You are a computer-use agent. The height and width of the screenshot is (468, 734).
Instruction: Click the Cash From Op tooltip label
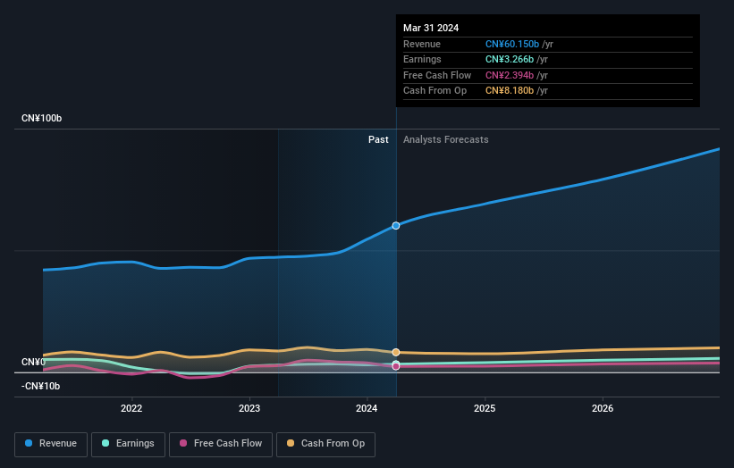434,91
